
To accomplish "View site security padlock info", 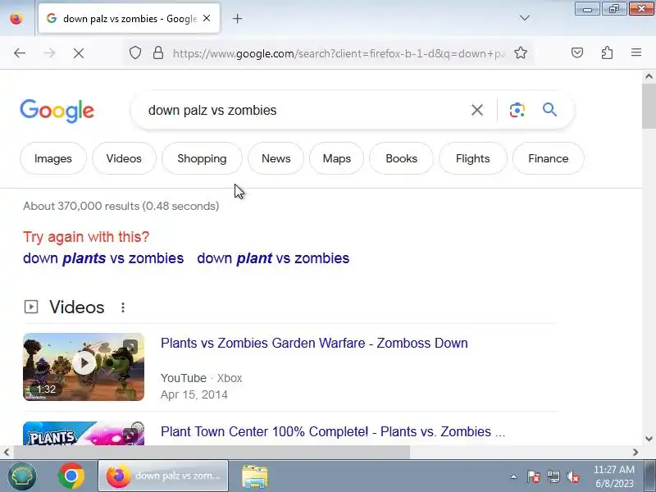I will tap(158, 53).
